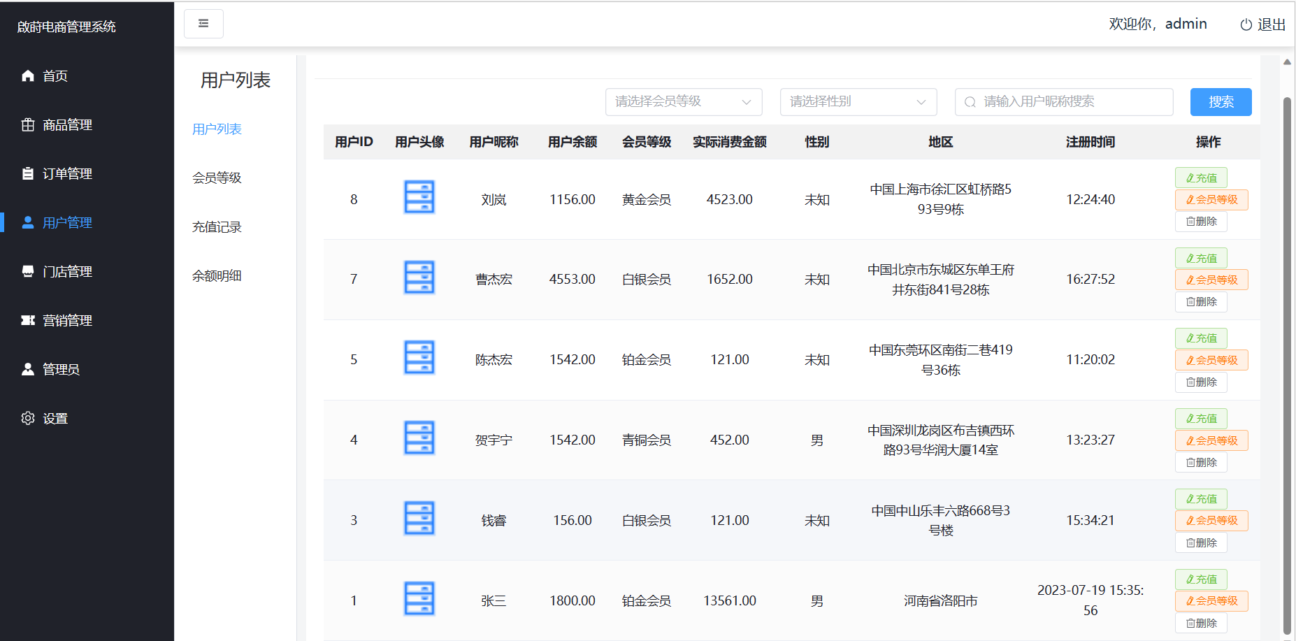
Task: Click 会员等级 button for user 刘岚
Action: [x=1211, y=200]
